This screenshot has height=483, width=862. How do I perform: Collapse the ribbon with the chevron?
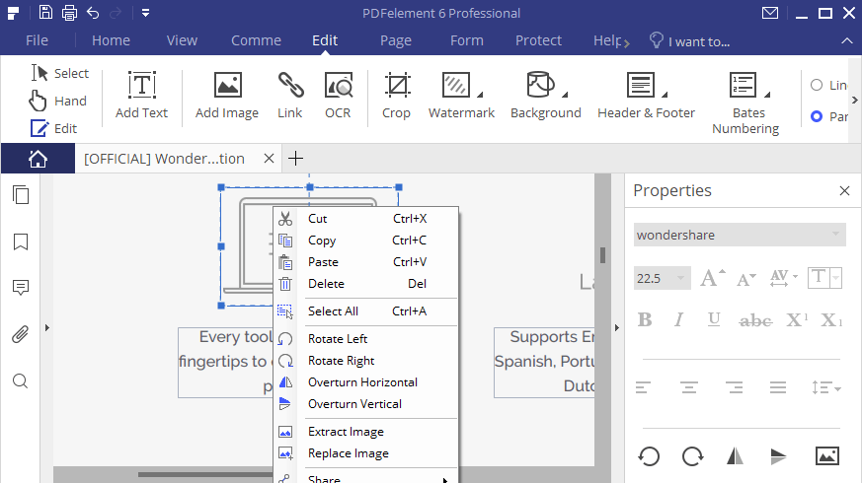(846, 41)
